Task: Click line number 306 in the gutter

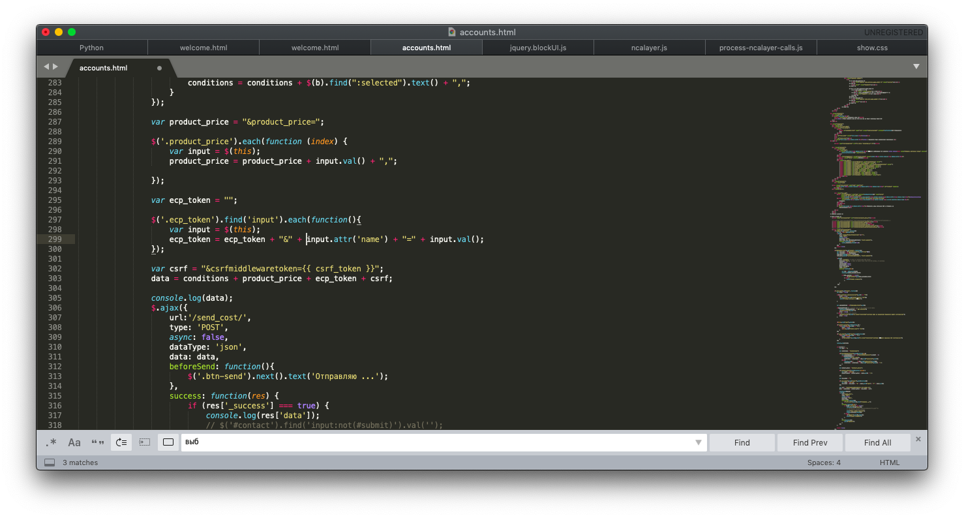Action: pos(55,308)
